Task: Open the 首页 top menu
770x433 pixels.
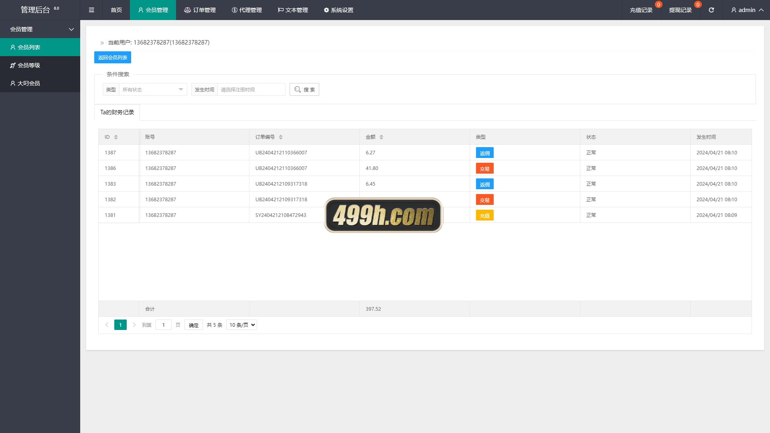Action: click(116, 10)
